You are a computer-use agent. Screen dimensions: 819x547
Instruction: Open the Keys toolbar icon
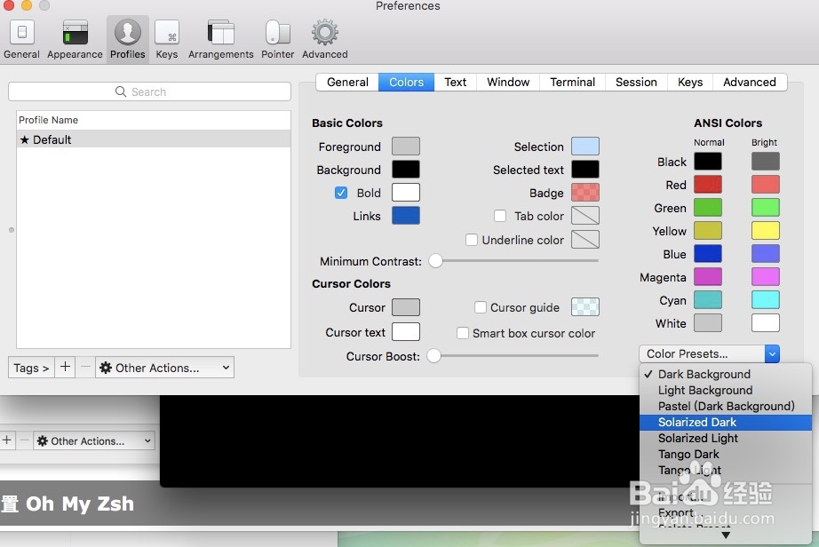pos(167,39)
